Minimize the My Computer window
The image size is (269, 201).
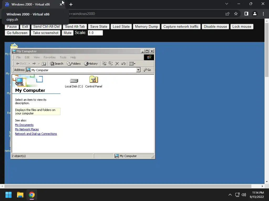pos(143,51)
